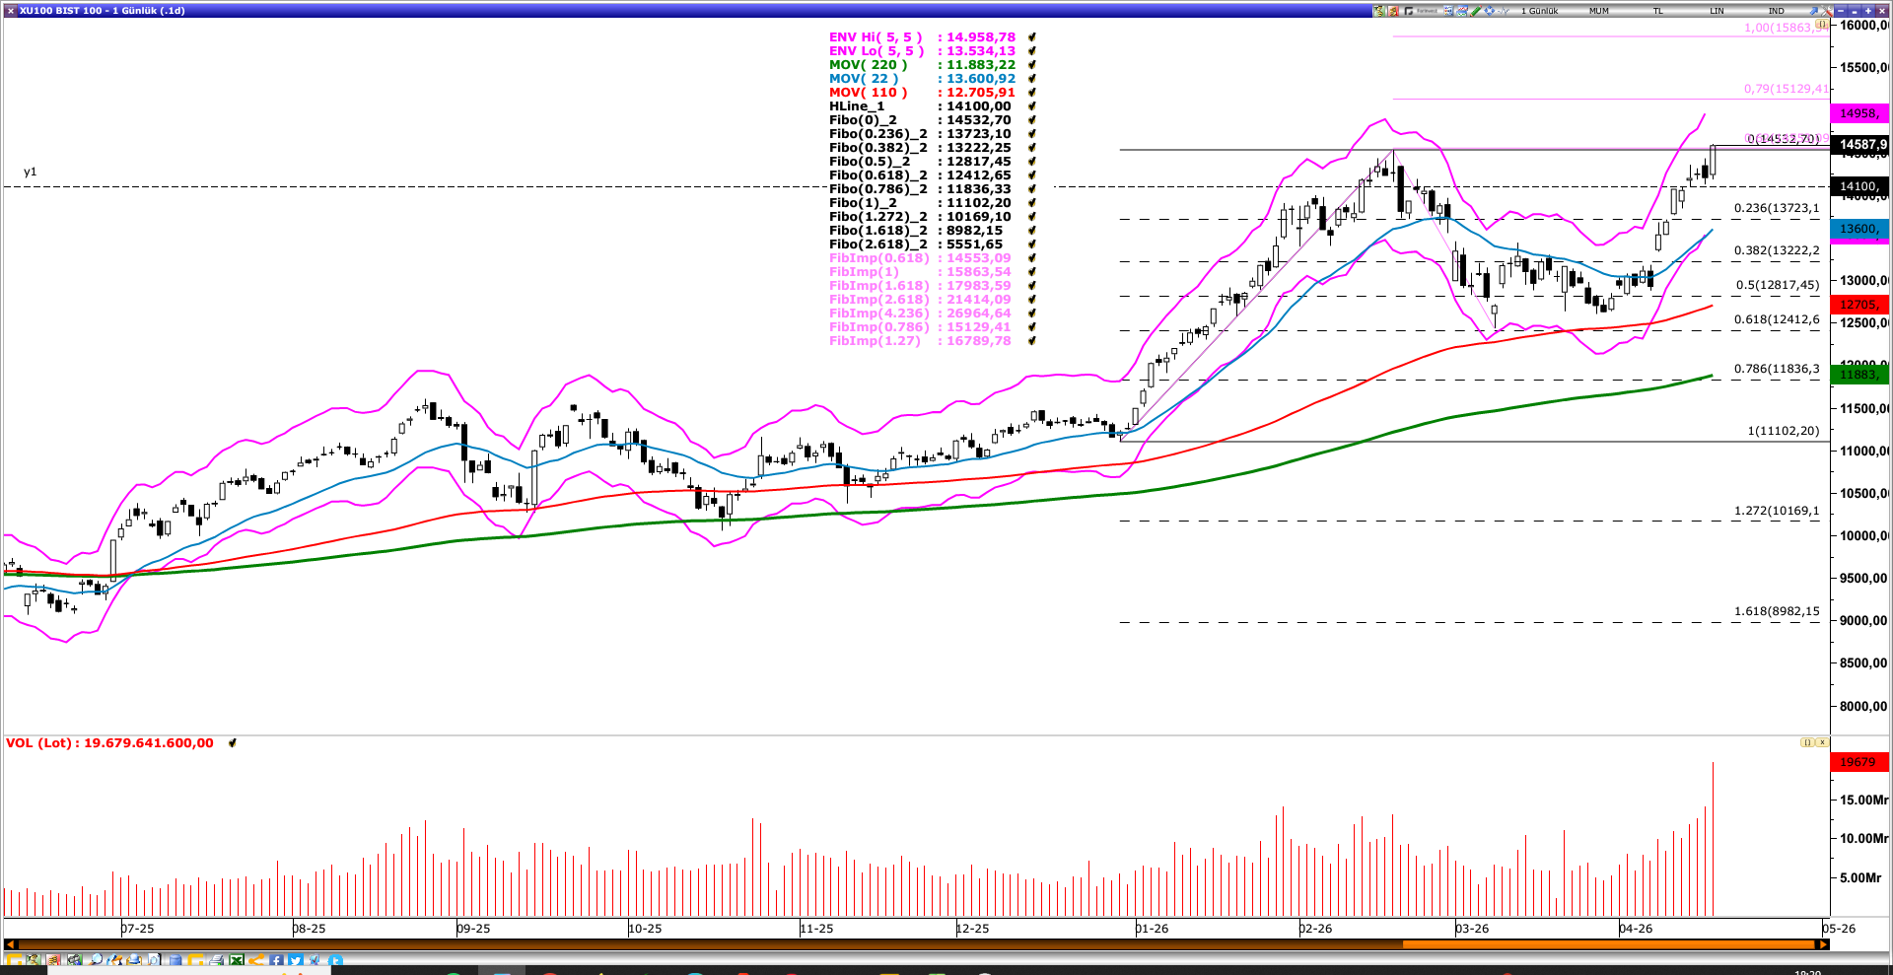1893x975 pixels.
Task: Click the orange share icon in the bottom toolbar
Action: point(257,960)
